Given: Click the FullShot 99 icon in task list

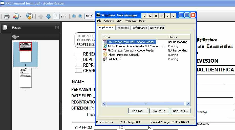Looking at the screenshot, I should point(105,59).
